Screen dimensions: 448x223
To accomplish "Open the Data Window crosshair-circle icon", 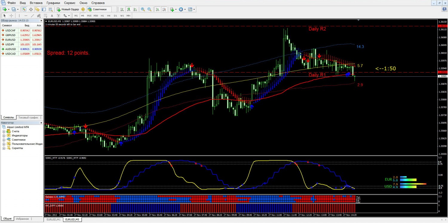I will click(31, 9).
